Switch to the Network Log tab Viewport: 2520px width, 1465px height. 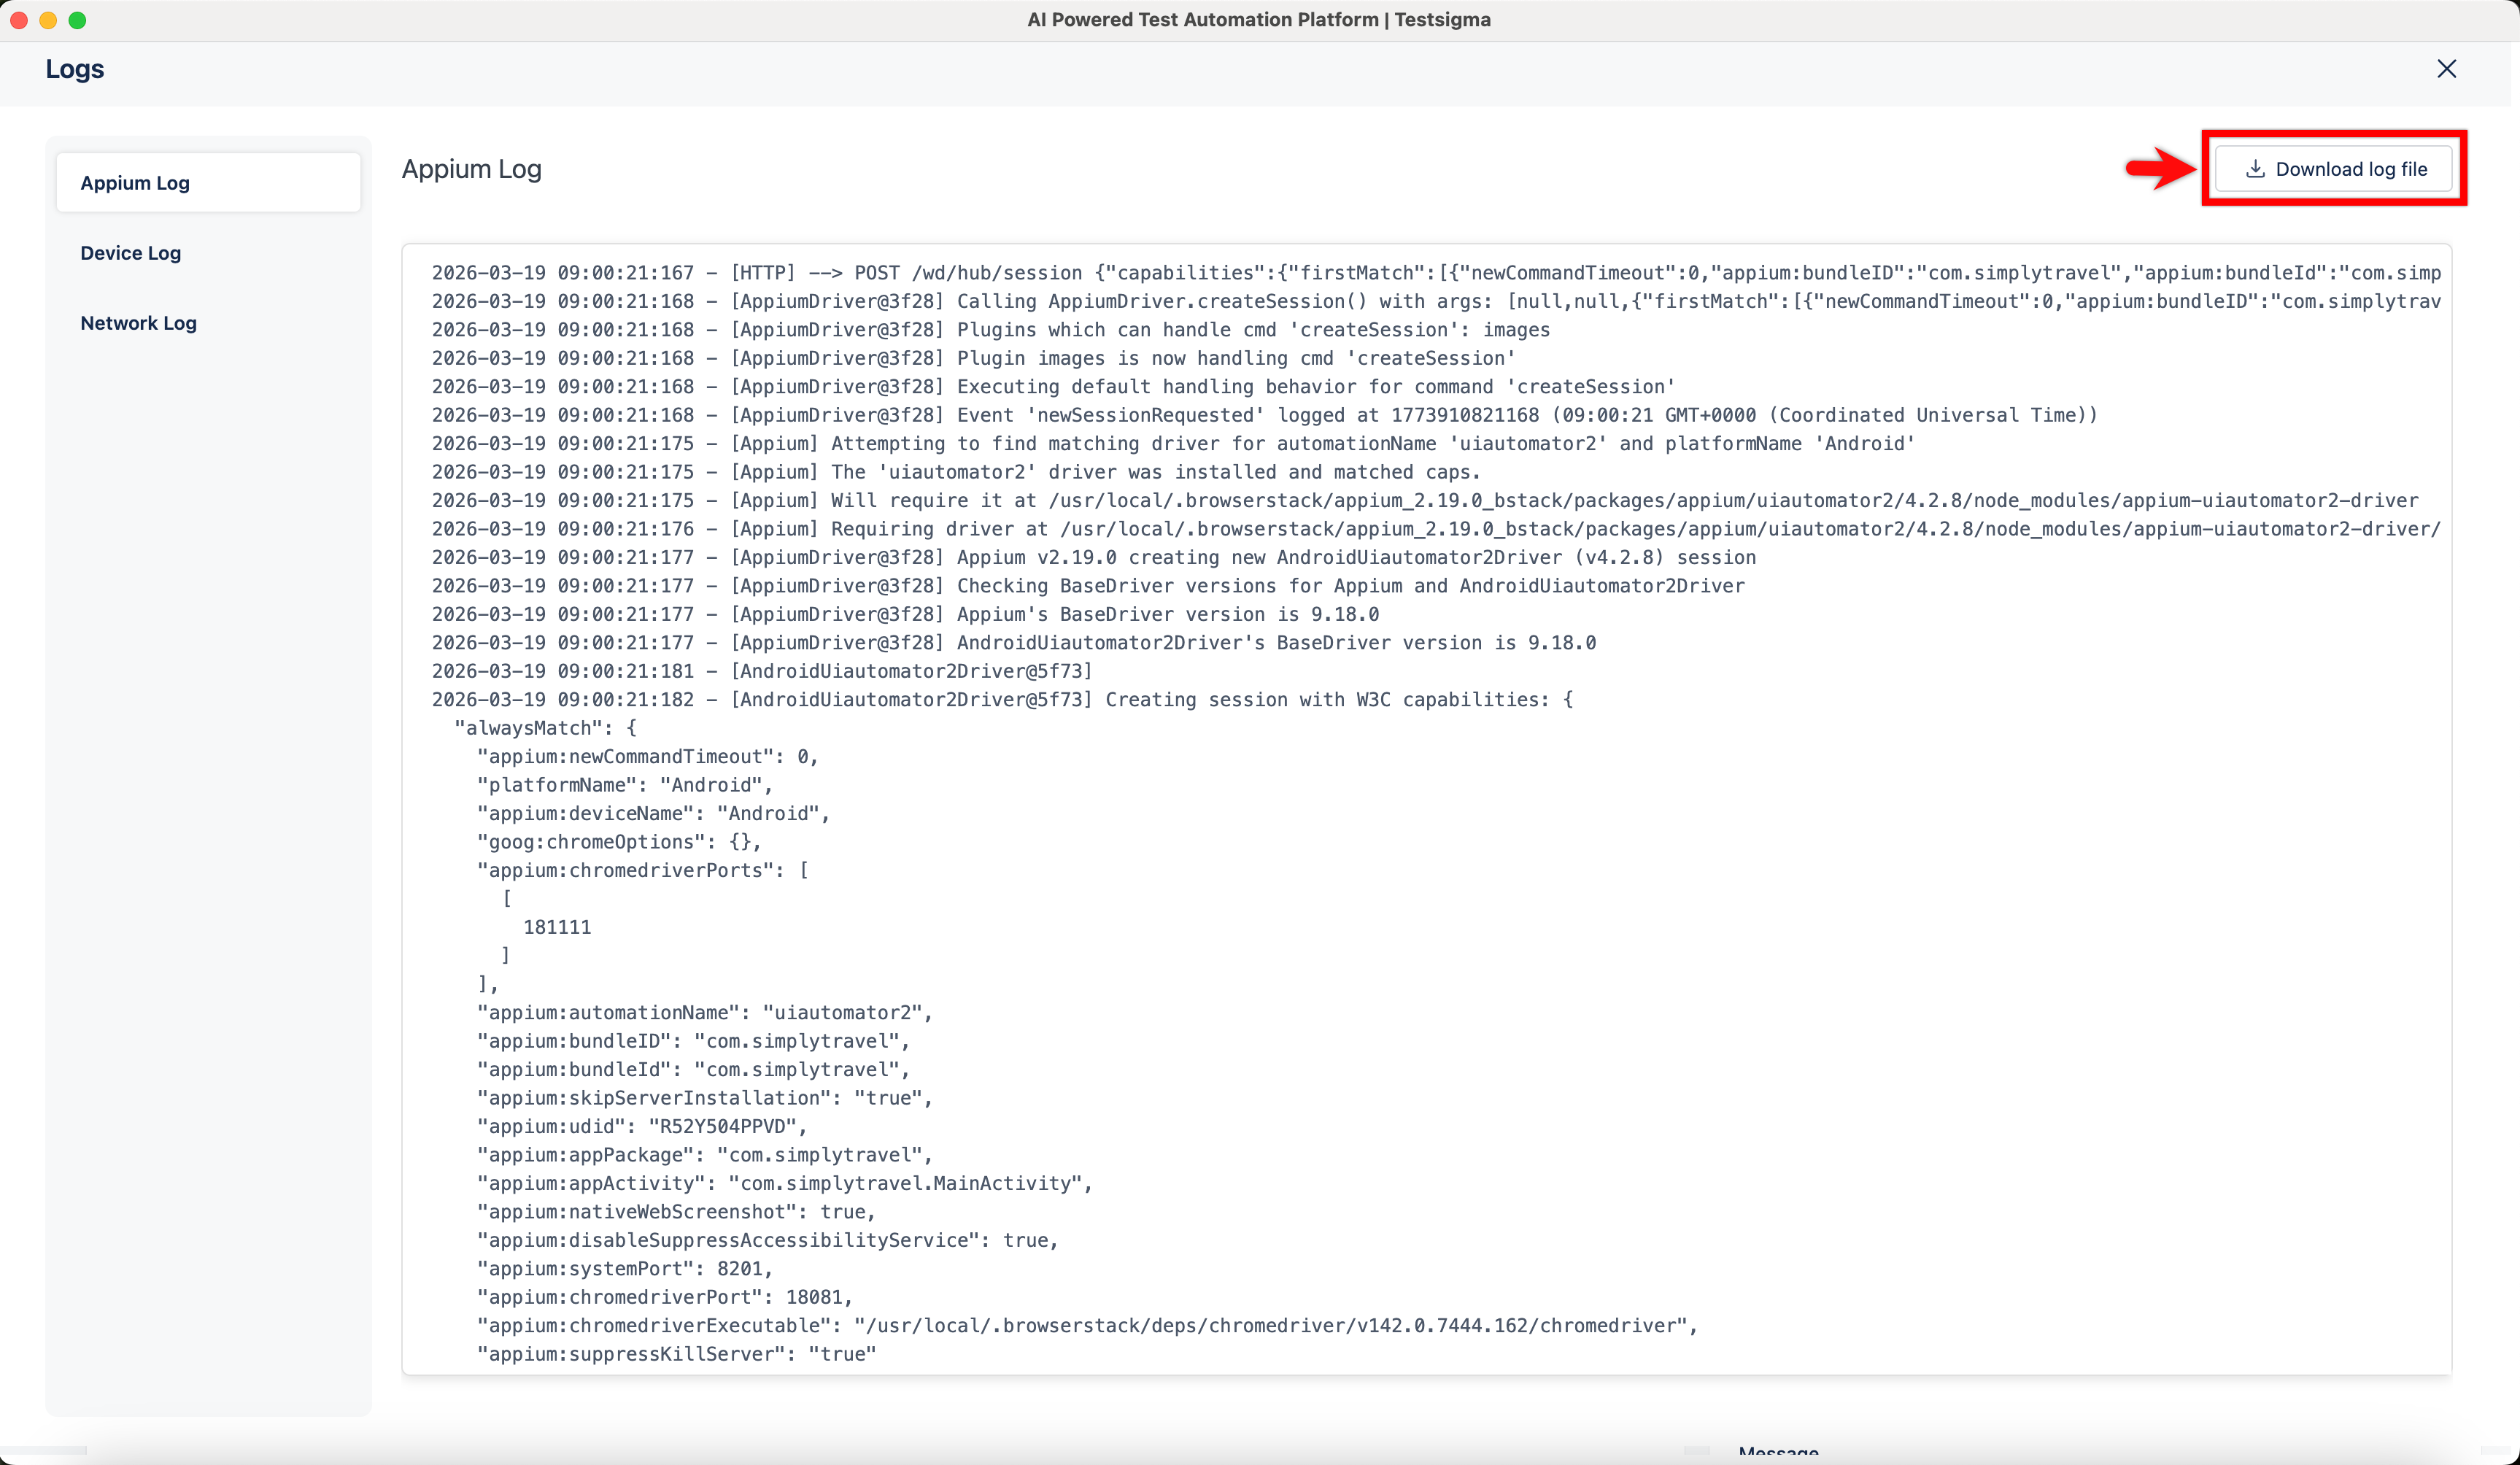pyautogui.click(x=138, y=323)
